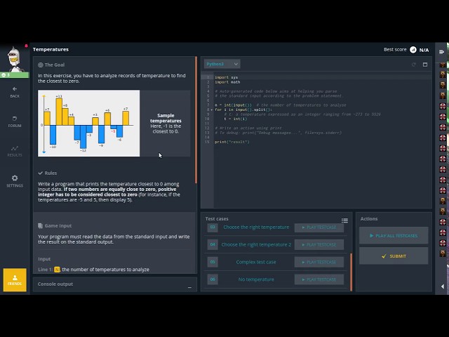The height and width of the screenshot is (337, 449).
Task: Click the Test cases panel heading
Action: click(x=217, y=218)
